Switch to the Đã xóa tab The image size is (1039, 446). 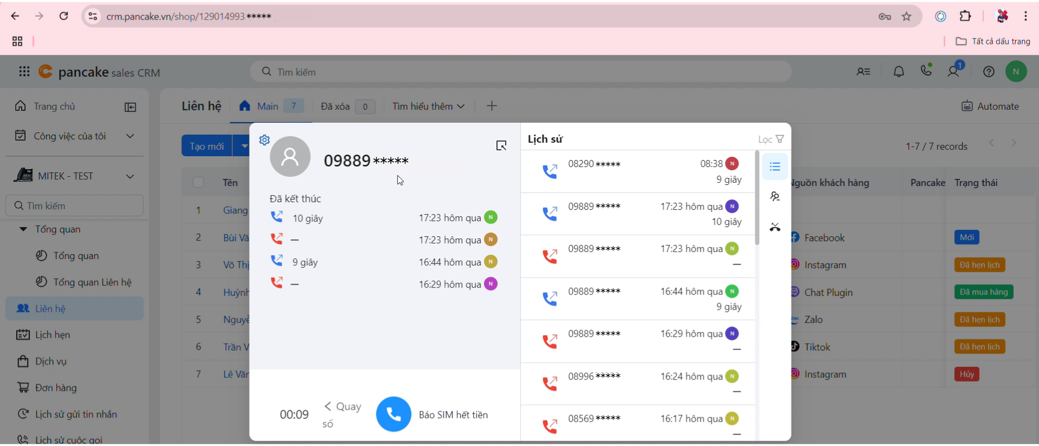coord(335,106)
